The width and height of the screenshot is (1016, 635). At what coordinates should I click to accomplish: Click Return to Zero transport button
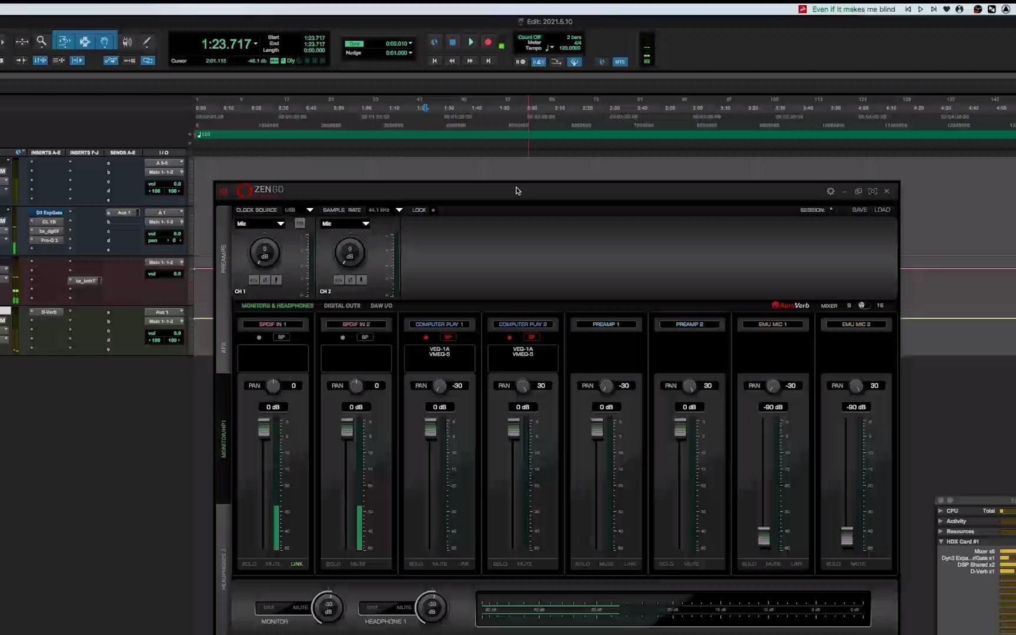[x=435, y=61]
